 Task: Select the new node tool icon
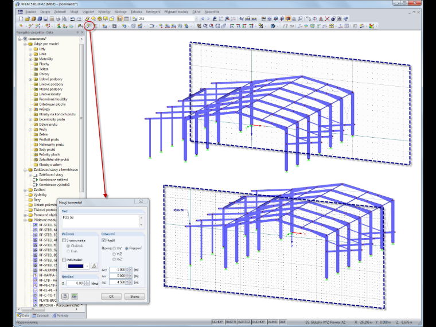point(21,26)
